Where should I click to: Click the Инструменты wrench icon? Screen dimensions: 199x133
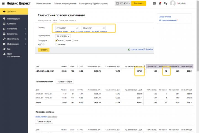4,39
